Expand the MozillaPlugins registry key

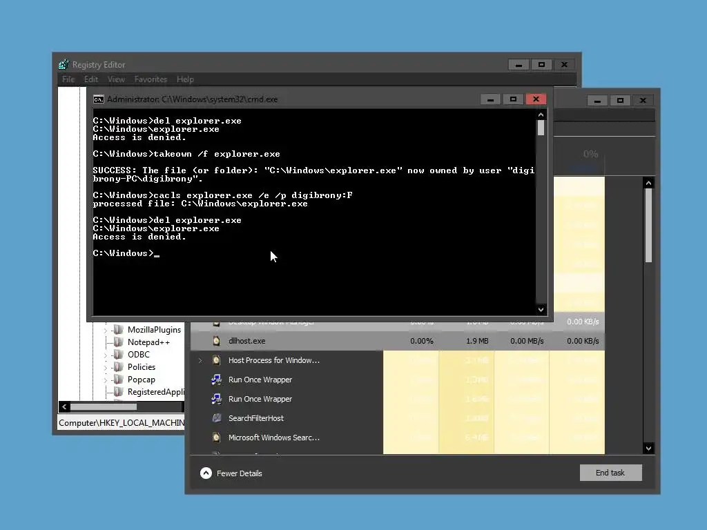point(106,331)
